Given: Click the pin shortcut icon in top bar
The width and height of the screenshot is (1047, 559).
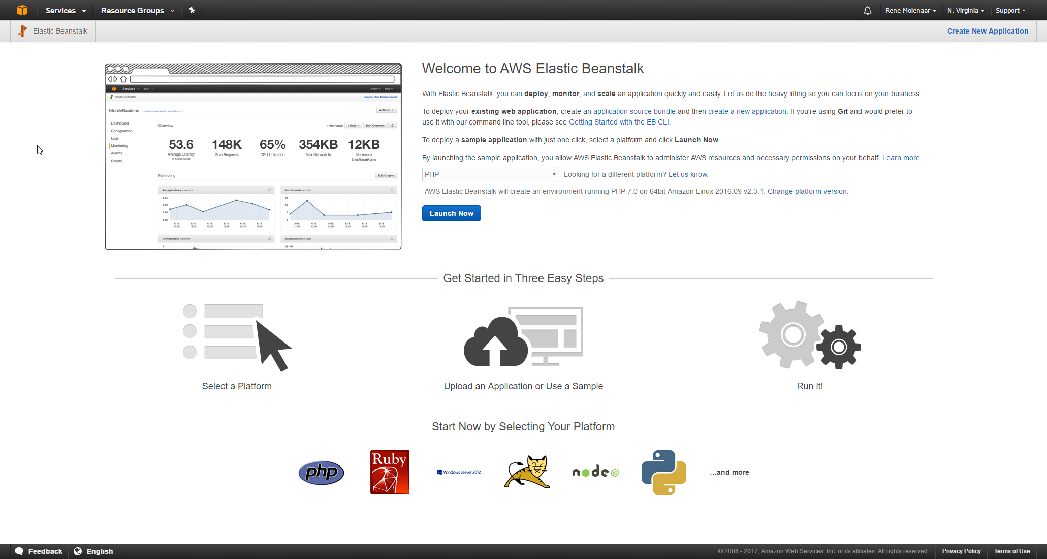Looking at the screenshot, I should 192,10.
